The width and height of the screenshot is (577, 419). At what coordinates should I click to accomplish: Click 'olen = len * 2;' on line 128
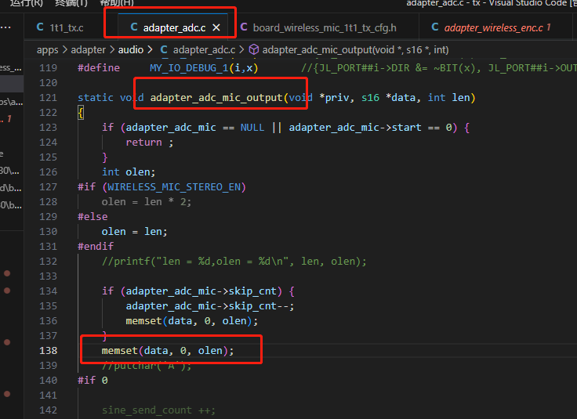coord(146,202)
